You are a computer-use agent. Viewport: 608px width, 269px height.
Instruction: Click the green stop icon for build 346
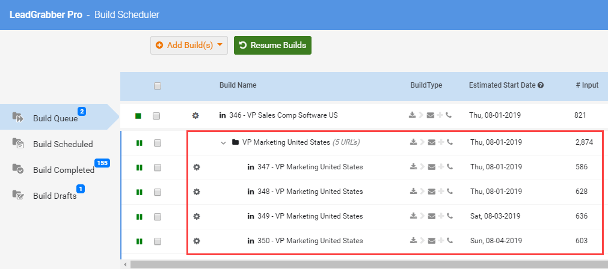pos(138,116)
